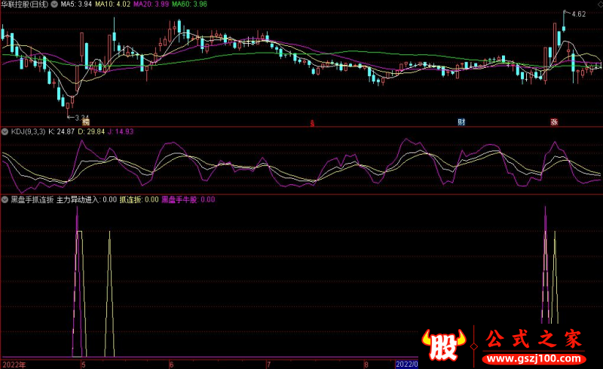
Task: Click the 涨 marker icon near the price spike
Action: pyautogui.click(x=554, y=121)
